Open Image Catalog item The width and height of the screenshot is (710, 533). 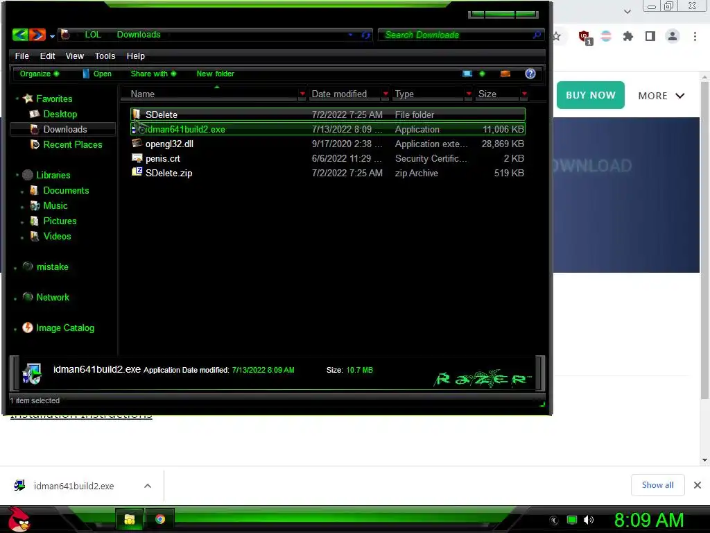[65, 328]
